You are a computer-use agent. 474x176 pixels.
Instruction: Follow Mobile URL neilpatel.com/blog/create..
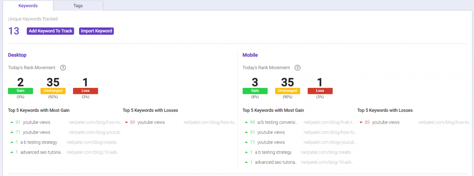[327, 152]
